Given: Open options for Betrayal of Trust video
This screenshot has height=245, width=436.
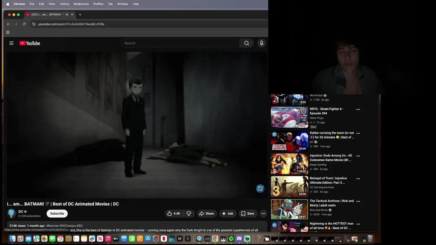Looking at the screenshot, I should click(x=358, y=179).
